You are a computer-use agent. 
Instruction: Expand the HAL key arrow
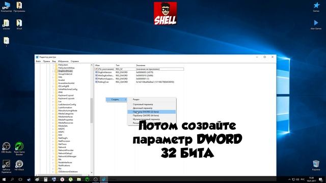(x=53, y=77)
